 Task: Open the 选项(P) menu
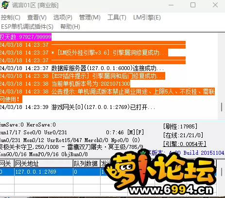63,18
